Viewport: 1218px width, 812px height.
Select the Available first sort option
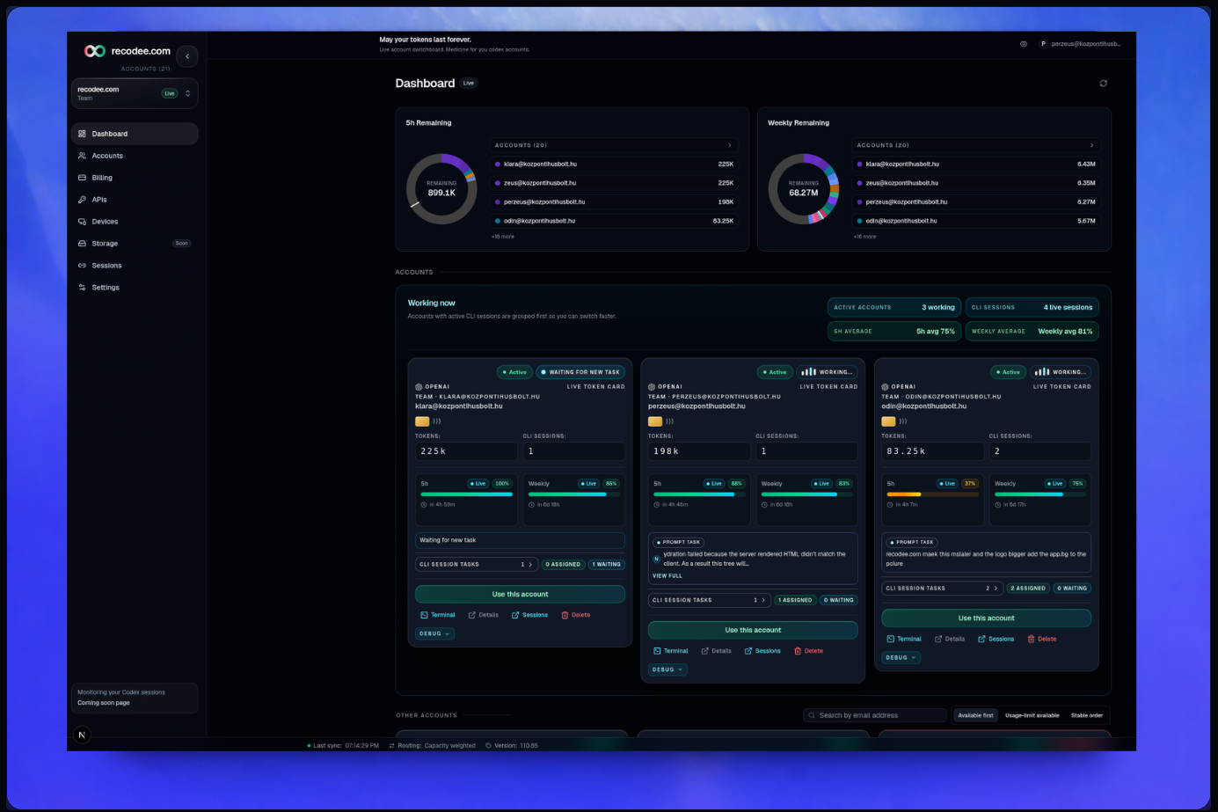coord(975,715)
